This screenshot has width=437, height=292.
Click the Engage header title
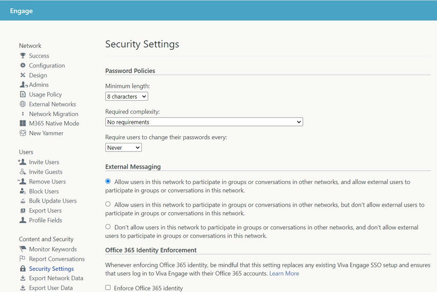(x=21, y=11)
